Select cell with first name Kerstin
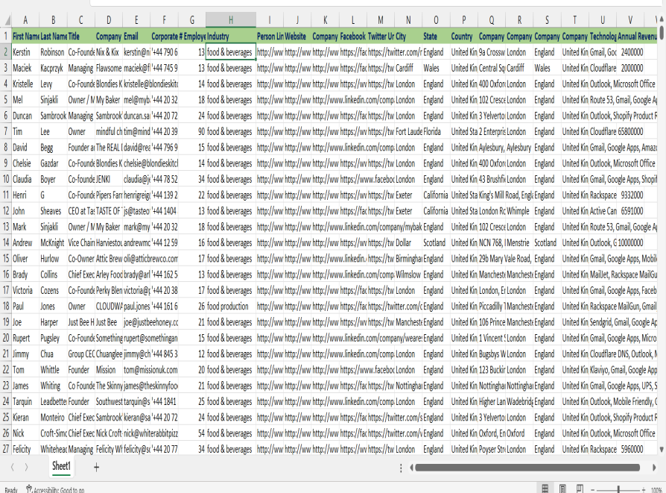Image resolution: width=666 pixels, height=493 pixels. point(25,52)
